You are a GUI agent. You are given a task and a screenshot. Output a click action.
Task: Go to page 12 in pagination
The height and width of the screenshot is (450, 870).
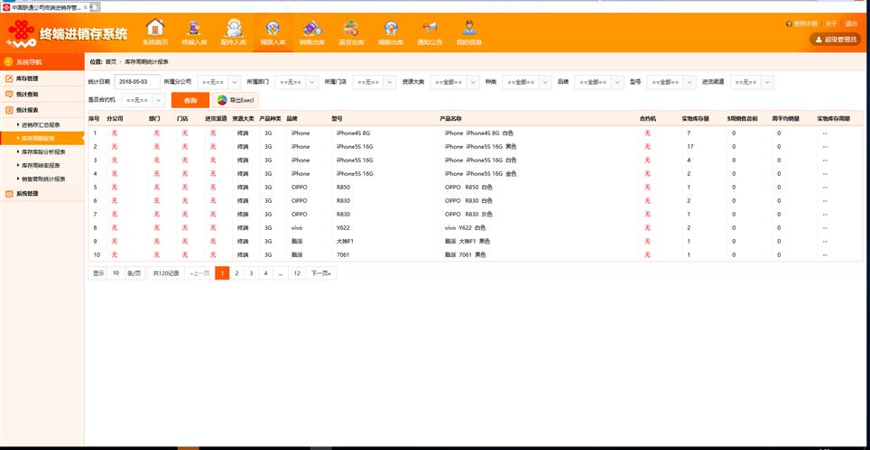(298, 273)
